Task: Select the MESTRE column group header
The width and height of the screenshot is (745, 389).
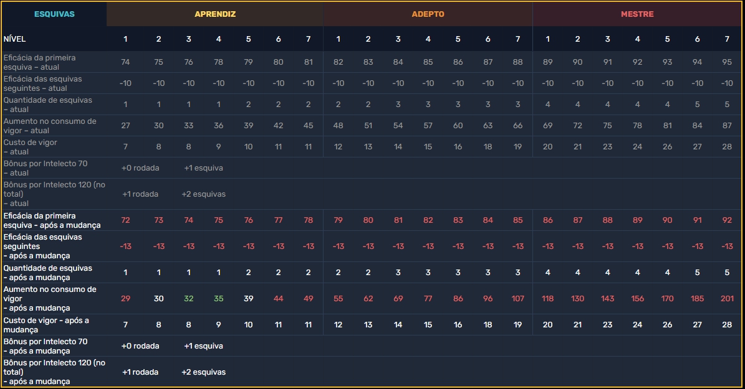Action: coord(637,14)
